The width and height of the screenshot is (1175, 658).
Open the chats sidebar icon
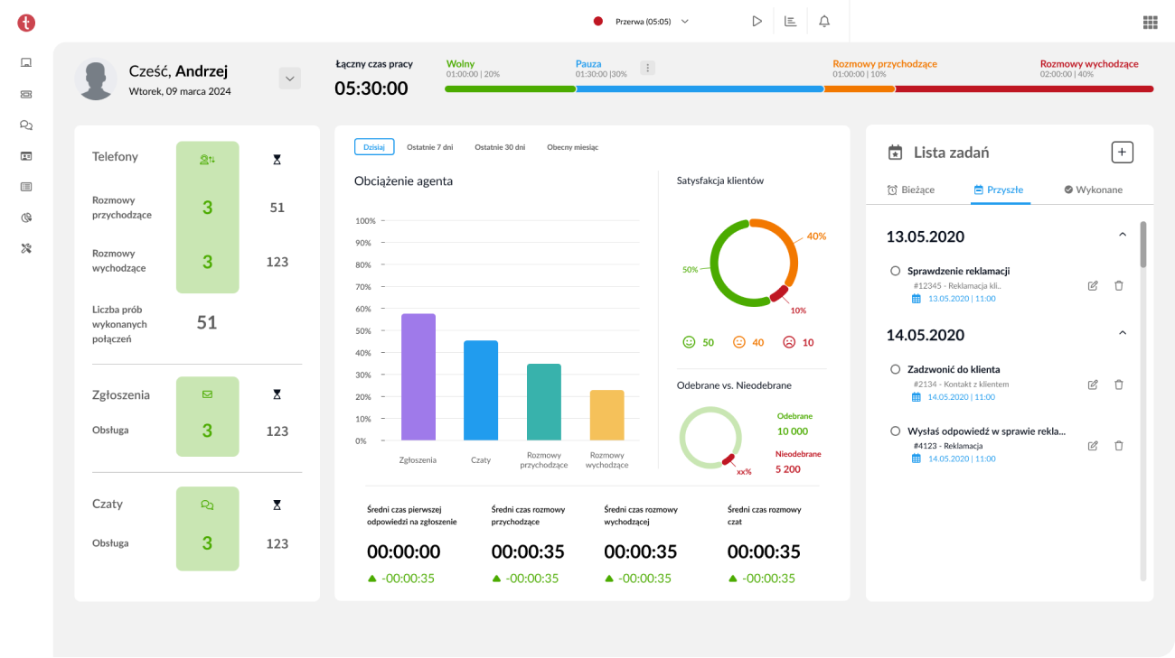[x=26, y=125]
